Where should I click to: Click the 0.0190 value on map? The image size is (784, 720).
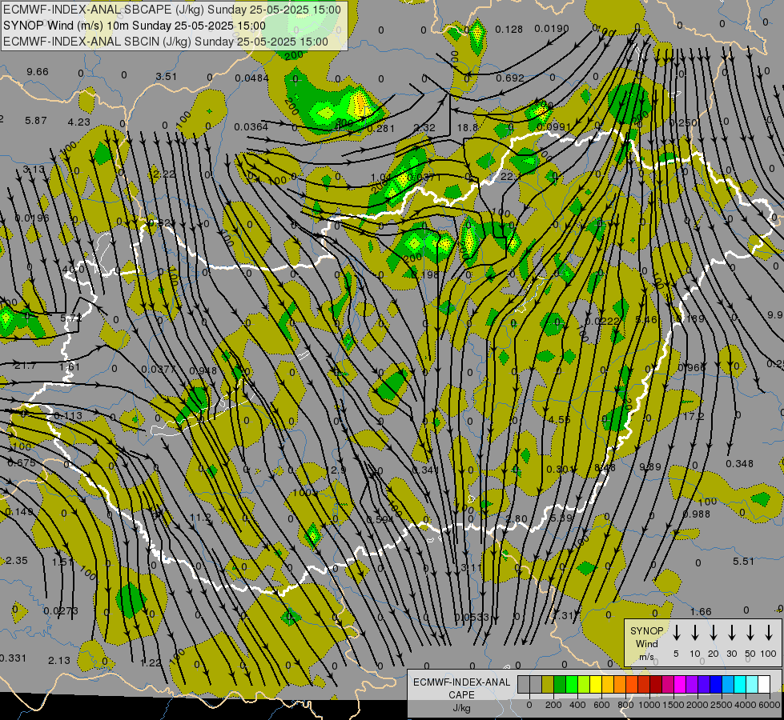[x=552, y=29]
